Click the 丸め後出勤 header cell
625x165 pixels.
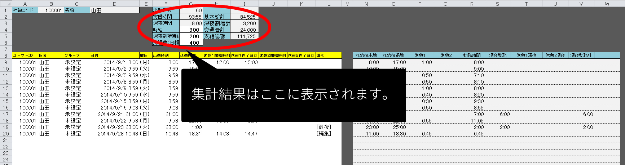coord(366,55)
